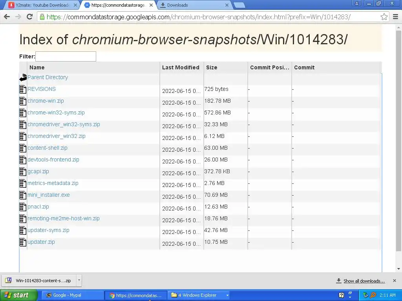Sort by the Size column header
The image size is (402, 301).
coord(226,67)
